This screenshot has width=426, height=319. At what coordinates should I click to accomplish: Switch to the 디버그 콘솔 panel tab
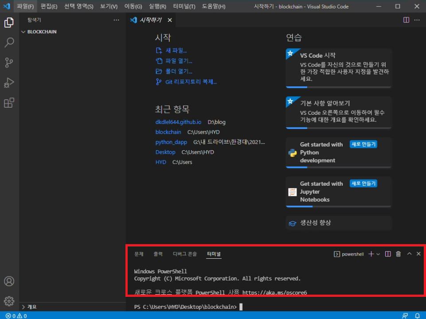click(185, 254)
